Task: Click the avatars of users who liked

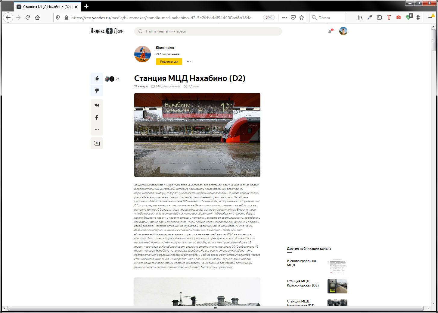Action: (x=110, y=79)
